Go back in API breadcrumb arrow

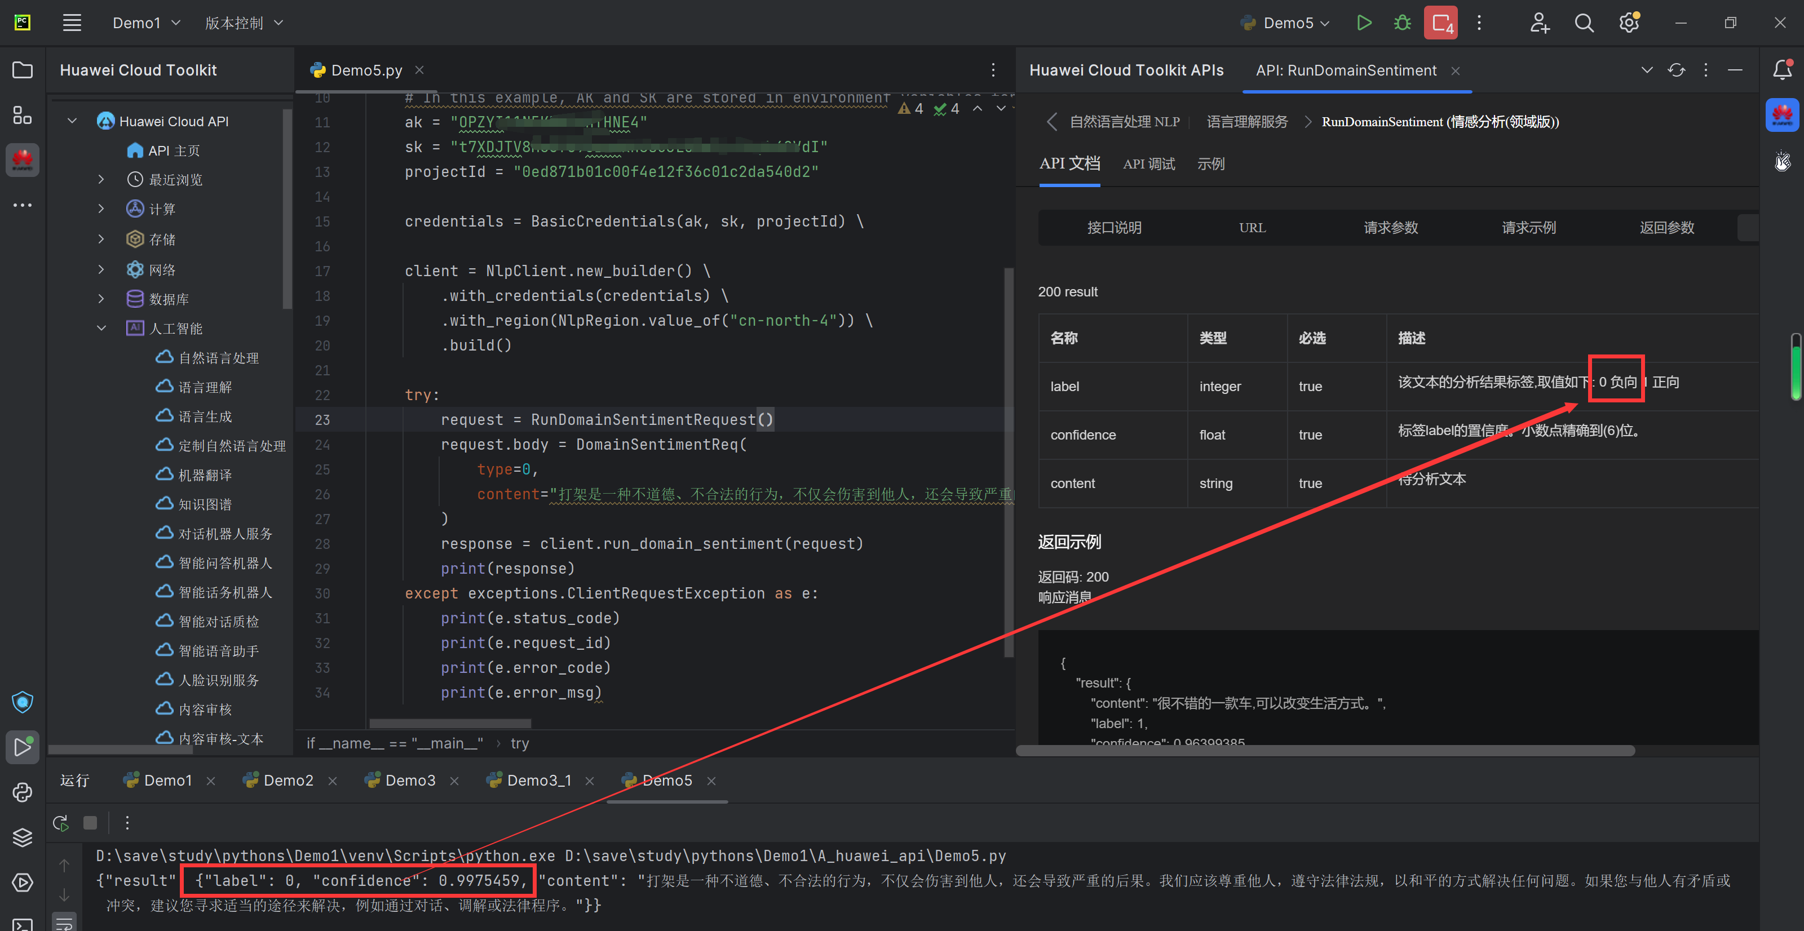pyautogui.click(x=1051, y=122)
